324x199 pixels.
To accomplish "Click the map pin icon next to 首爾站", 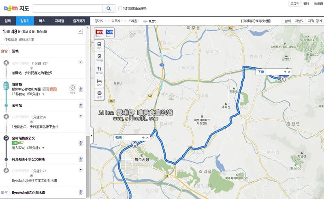I will (x=81, y=89).
